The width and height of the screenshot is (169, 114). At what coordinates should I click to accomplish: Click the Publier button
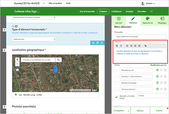tap(159, 111)
